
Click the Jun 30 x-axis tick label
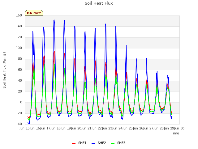179,128
